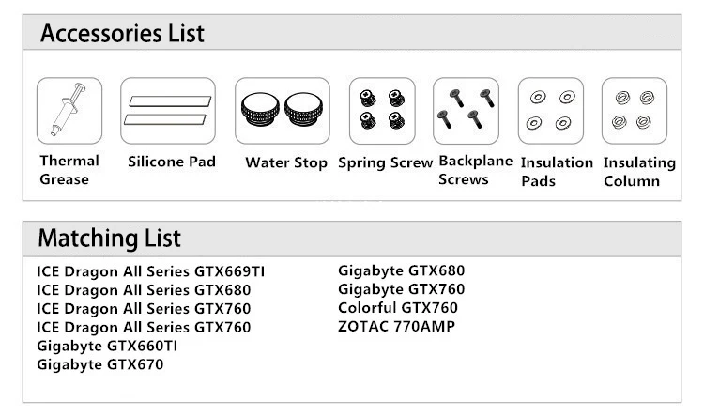This screenshot has height=417, width=704.
Task: Select the Insulation Pads washers icon
Action: tap(551, 111)
